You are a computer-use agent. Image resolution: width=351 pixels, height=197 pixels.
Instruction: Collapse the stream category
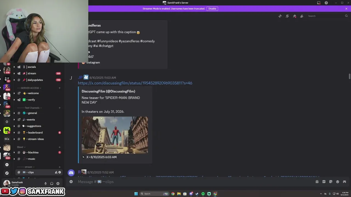(26, 167)
